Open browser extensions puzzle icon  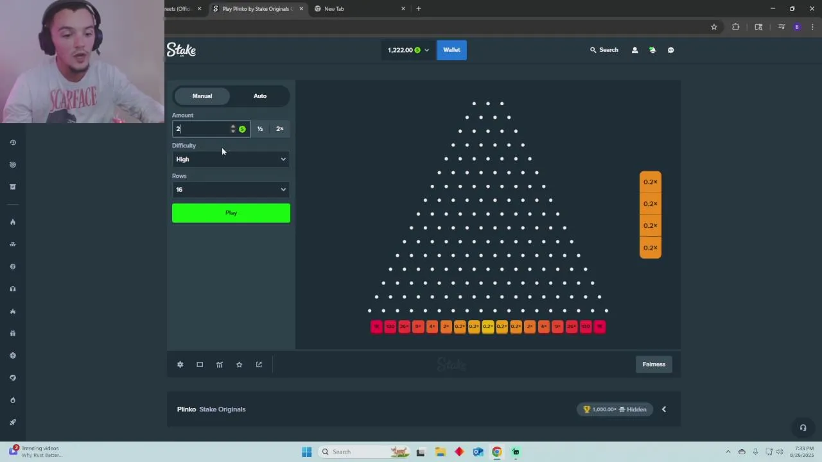coord(736,27)
